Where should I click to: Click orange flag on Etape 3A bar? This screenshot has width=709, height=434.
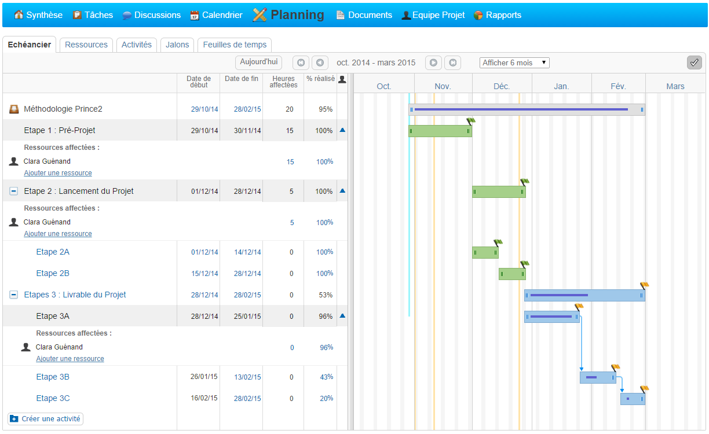click(x=579, y=307)
